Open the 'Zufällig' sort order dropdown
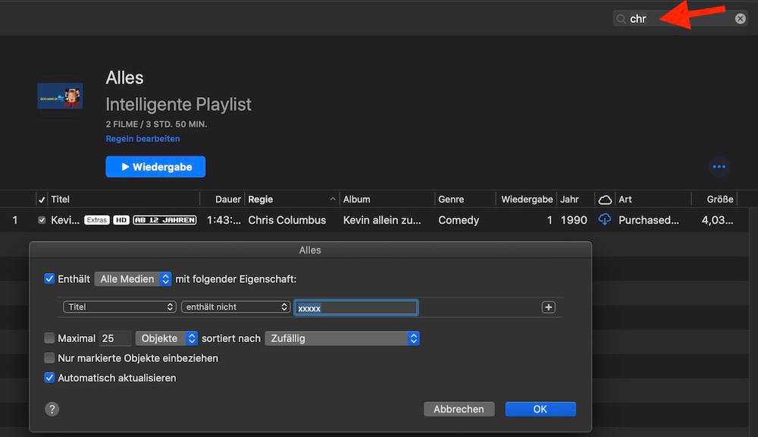 (342, 338)
